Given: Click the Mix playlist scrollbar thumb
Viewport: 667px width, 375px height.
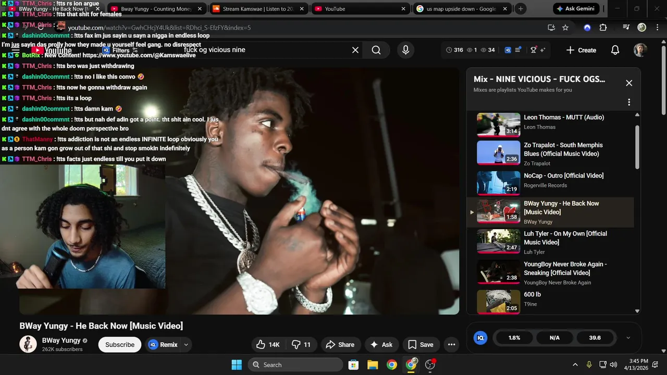Looking at the screenshot, I should pos(637,147).
